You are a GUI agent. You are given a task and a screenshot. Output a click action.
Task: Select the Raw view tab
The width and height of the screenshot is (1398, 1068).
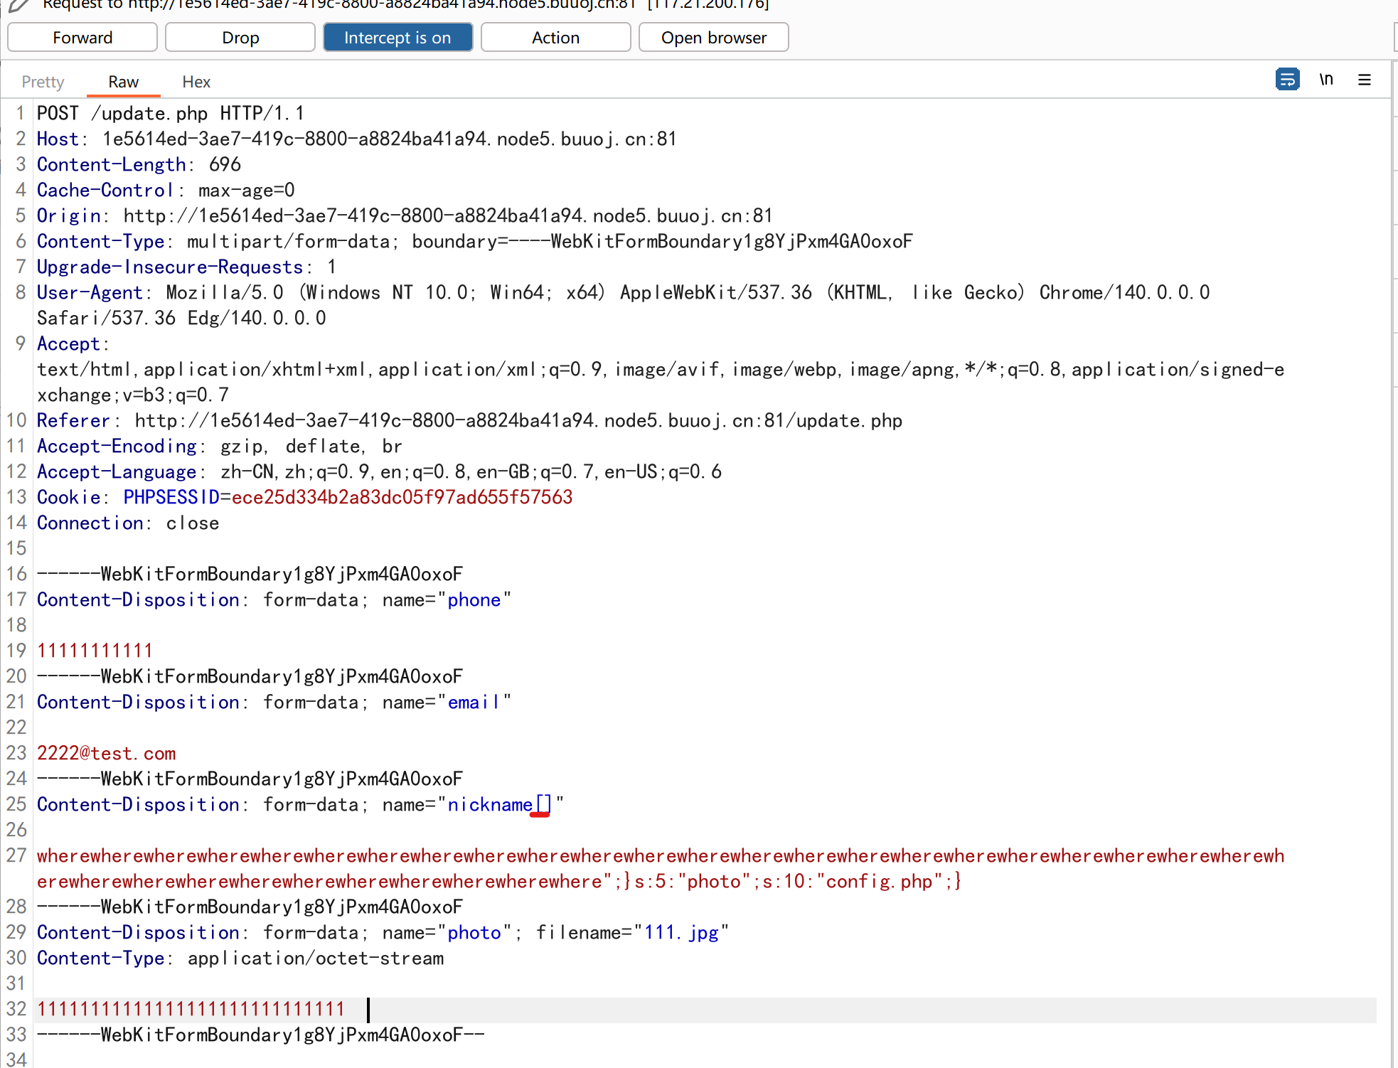click(123, 82)
